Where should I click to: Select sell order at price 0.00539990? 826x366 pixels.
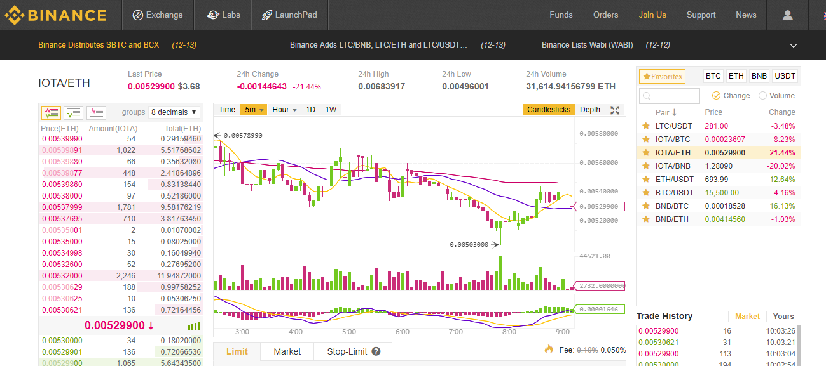pos(120,138)
